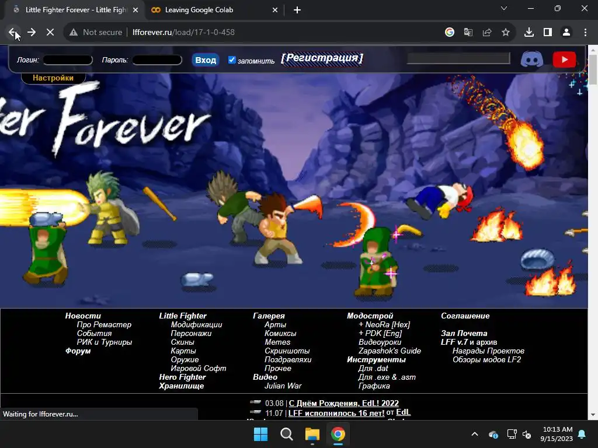This screenshot has width=598, height=448.
Task: Open the Персонажи link
Action: tap(191, 333)
